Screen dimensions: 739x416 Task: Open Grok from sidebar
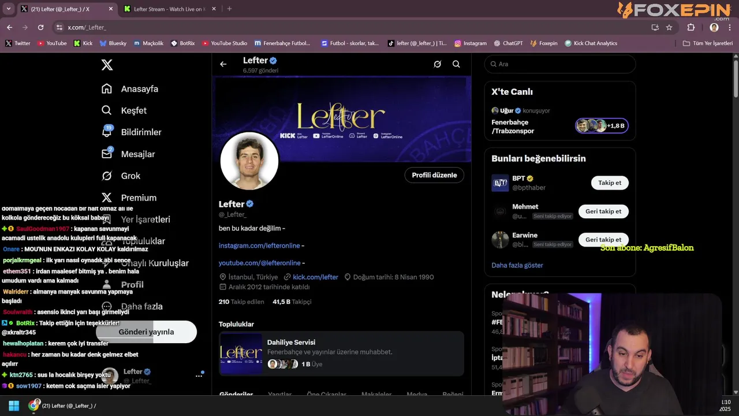point(121,176)
